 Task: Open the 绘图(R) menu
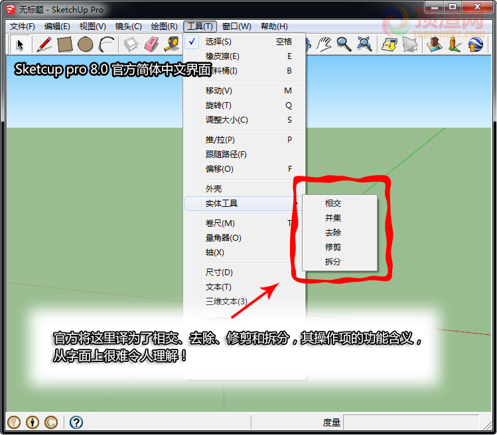[x=164, y=27]
